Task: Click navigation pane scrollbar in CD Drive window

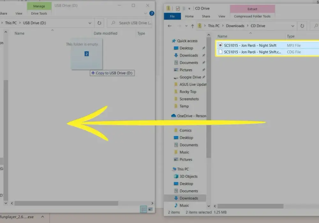Action: click(209, 97)
